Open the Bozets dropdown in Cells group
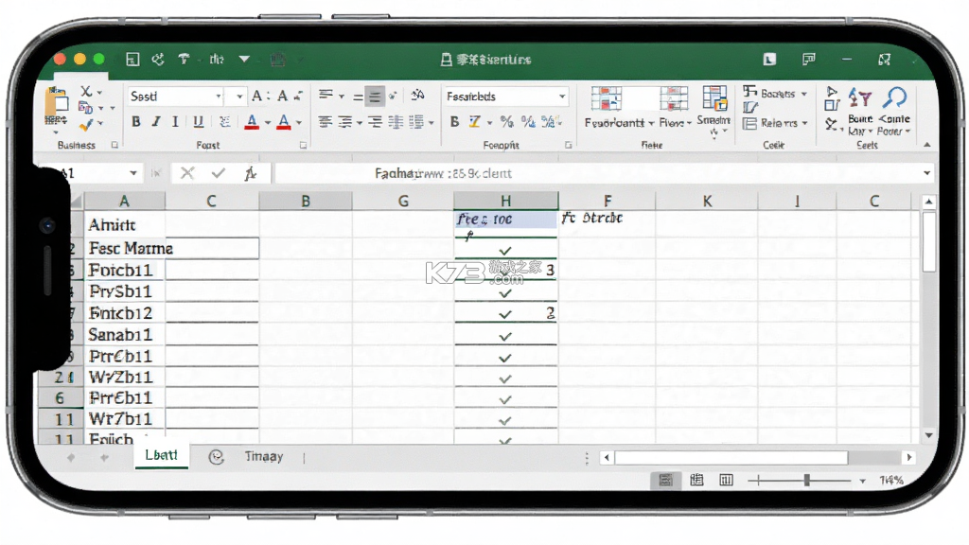The height and width of the screenshot is (545, 969). (x=804, y=94)
